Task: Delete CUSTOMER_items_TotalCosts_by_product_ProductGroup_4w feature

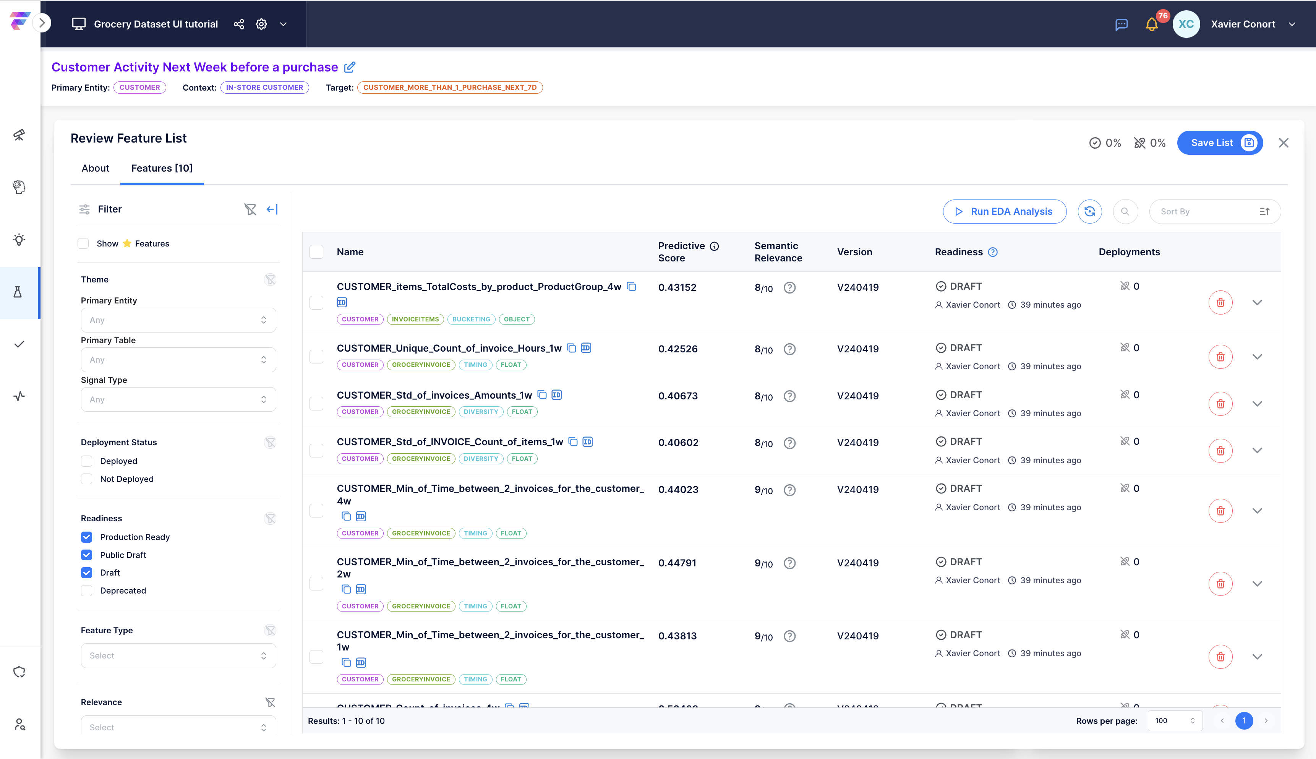Action: [x=1220, y=302]
